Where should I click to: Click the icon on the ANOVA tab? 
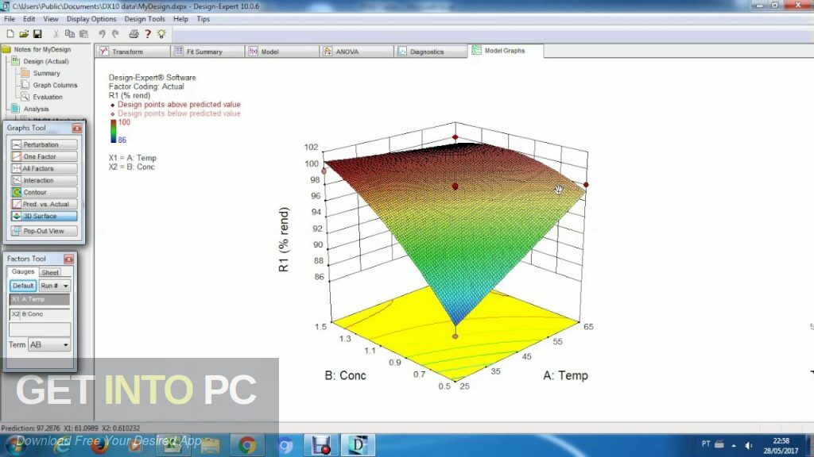click(x=328, y=52)
